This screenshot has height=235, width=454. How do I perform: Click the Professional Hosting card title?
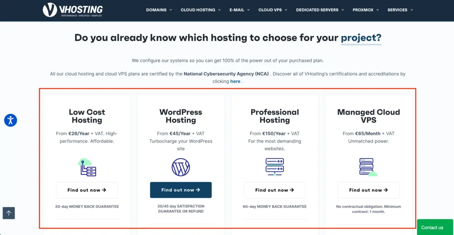(275, 116)
